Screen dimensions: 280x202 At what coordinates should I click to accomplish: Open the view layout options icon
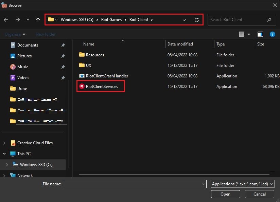point(242,34)
